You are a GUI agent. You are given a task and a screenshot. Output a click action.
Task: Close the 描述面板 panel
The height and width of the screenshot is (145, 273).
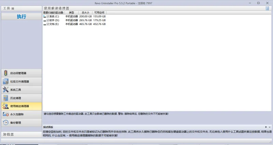tap(270, 127)
